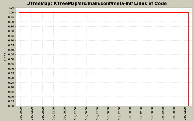Select the 0.05 y-axis value

[x=11, y=101]
